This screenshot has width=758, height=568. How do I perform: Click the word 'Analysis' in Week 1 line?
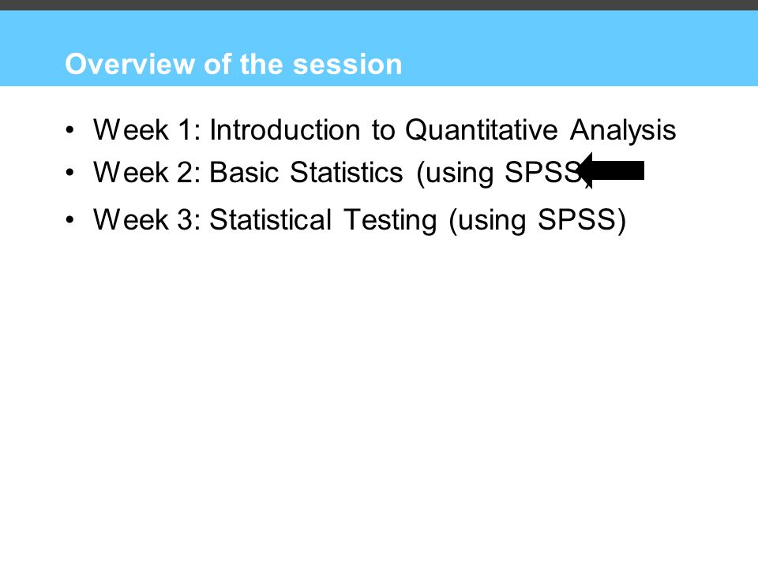pos(623,131)
